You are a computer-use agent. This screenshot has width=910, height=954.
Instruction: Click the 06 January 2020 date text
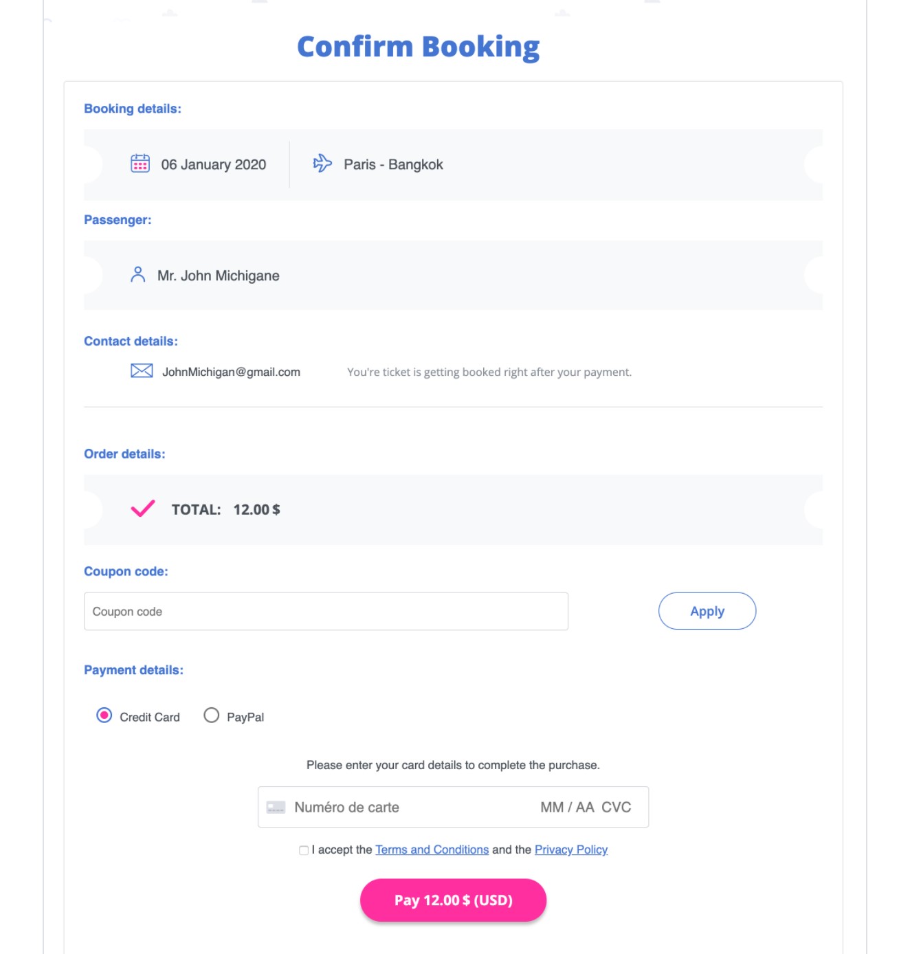click(213, 164)
